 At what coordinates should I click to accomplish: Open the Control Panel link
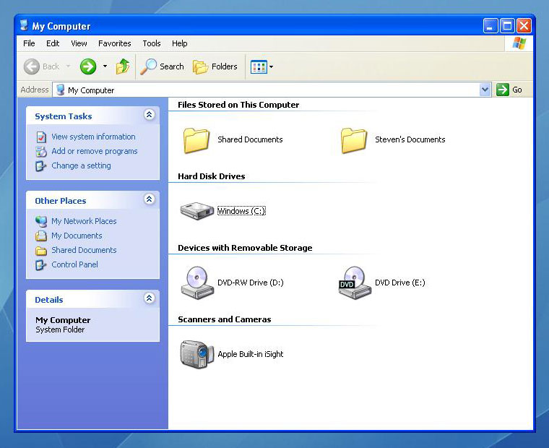75,264
